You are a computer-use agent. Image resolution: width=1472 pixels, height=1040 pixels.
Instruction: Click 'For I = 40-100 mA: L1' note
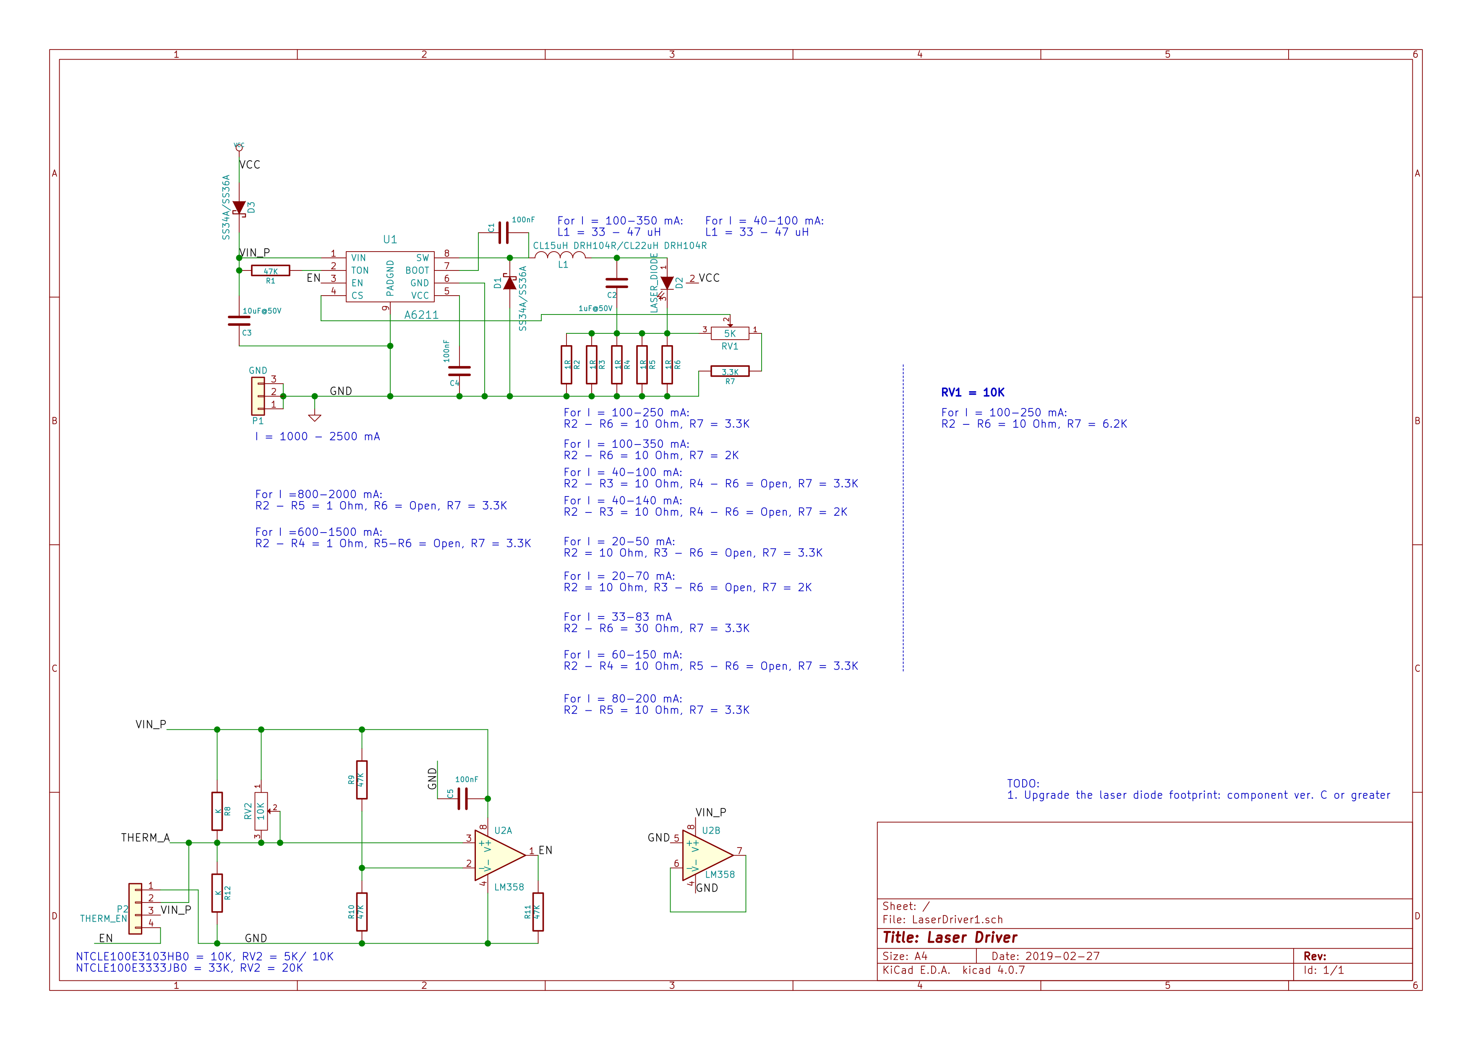pos(764,226)
